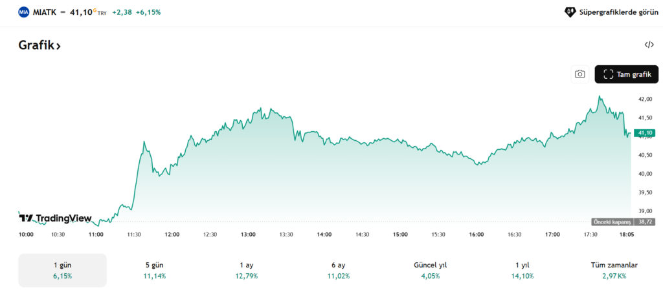This screenshot has width=663, height=292.
Task: Click the 13:00 time axis marker
Action: [248, 235]
